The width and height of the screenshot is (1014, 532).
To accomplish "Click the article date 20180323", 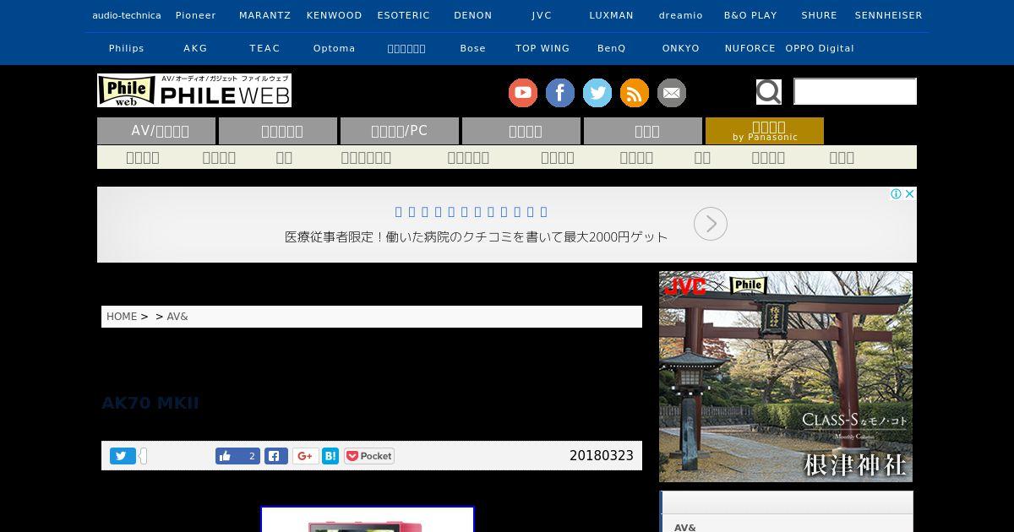I will pos(602,456).
